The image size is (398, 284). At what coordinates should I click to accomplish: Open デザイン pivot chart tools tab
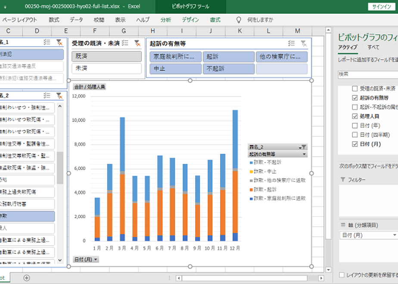click(190, 20)
